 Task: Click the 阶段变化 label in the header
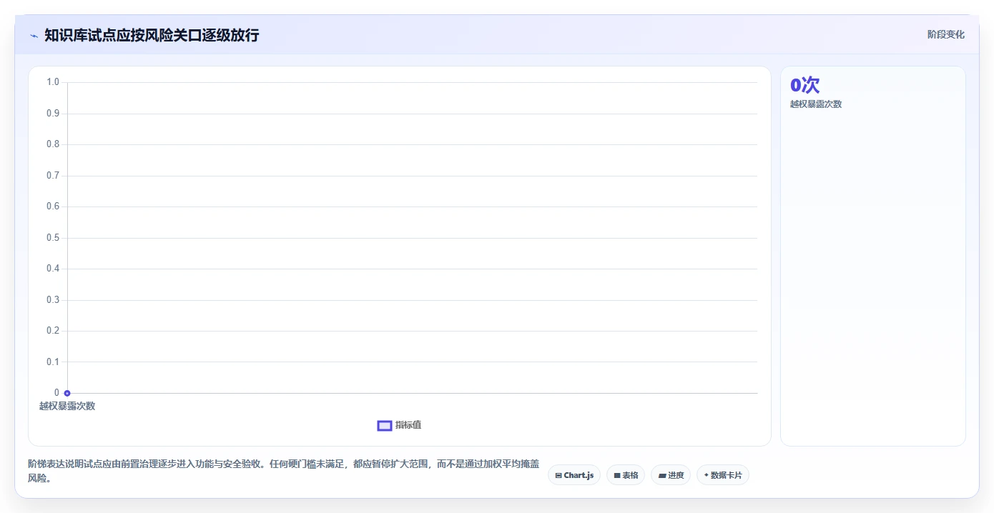(x=946, y=34)
